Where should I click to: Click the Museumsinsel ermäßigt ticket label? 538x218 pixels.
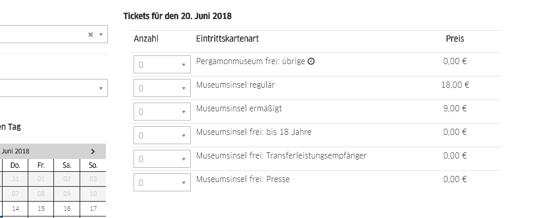coord(239,108)
